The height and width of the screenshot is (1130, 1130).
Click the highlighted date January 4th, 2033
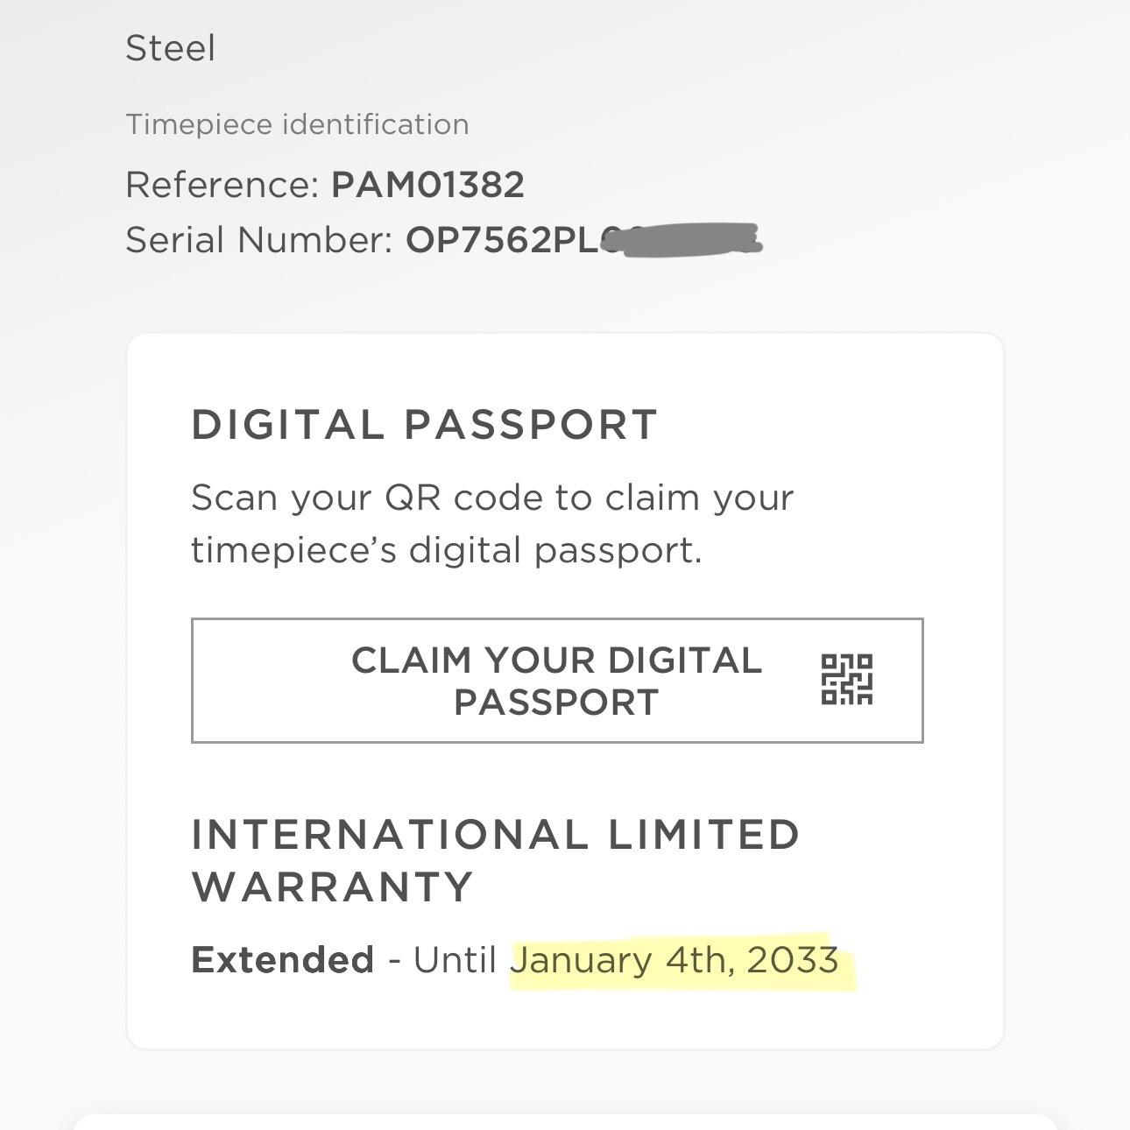pos(674,960)
